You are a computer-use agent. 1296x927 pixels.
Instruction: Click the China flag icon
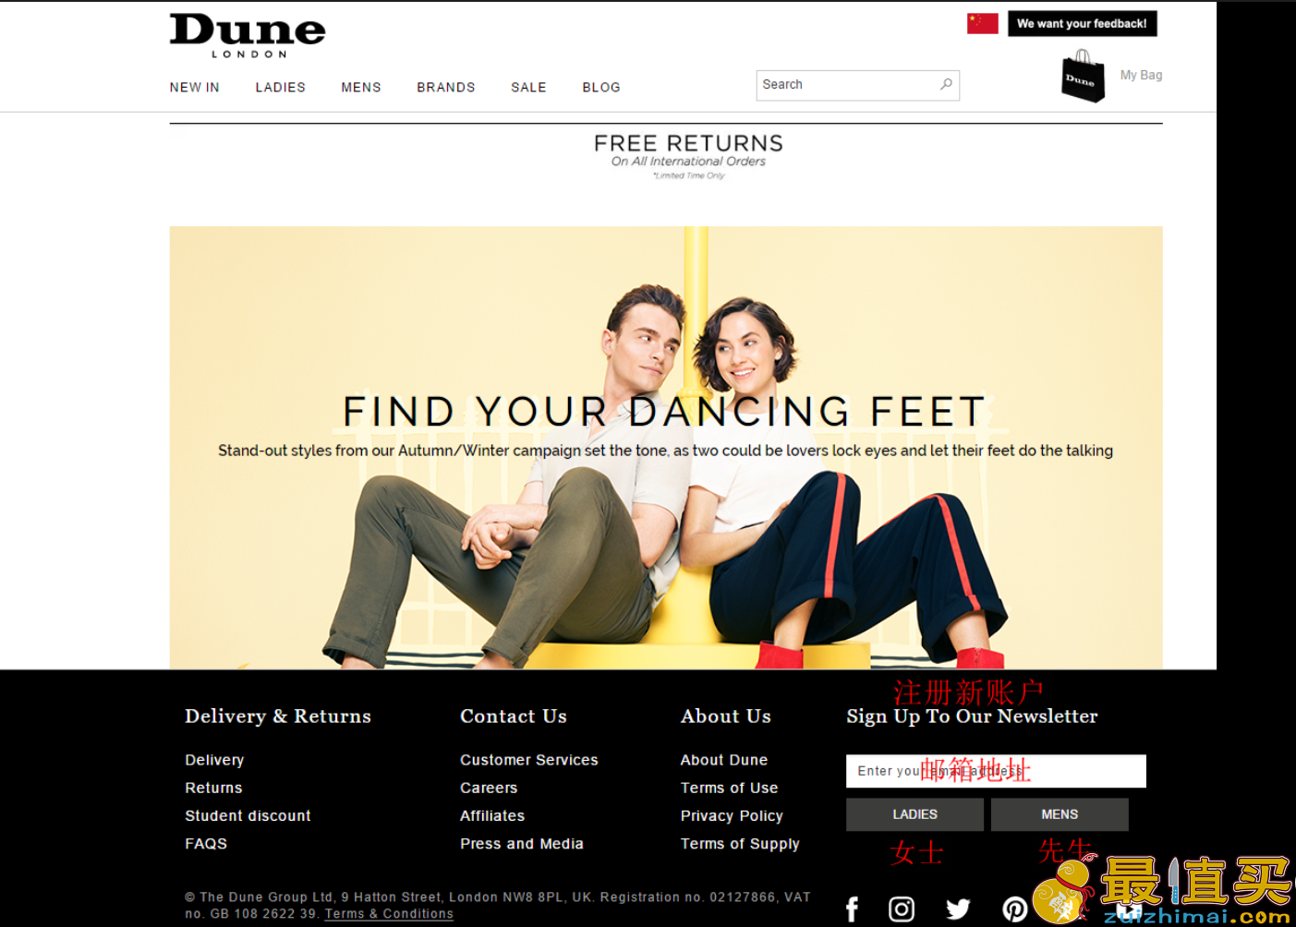[x=983, y=23]
